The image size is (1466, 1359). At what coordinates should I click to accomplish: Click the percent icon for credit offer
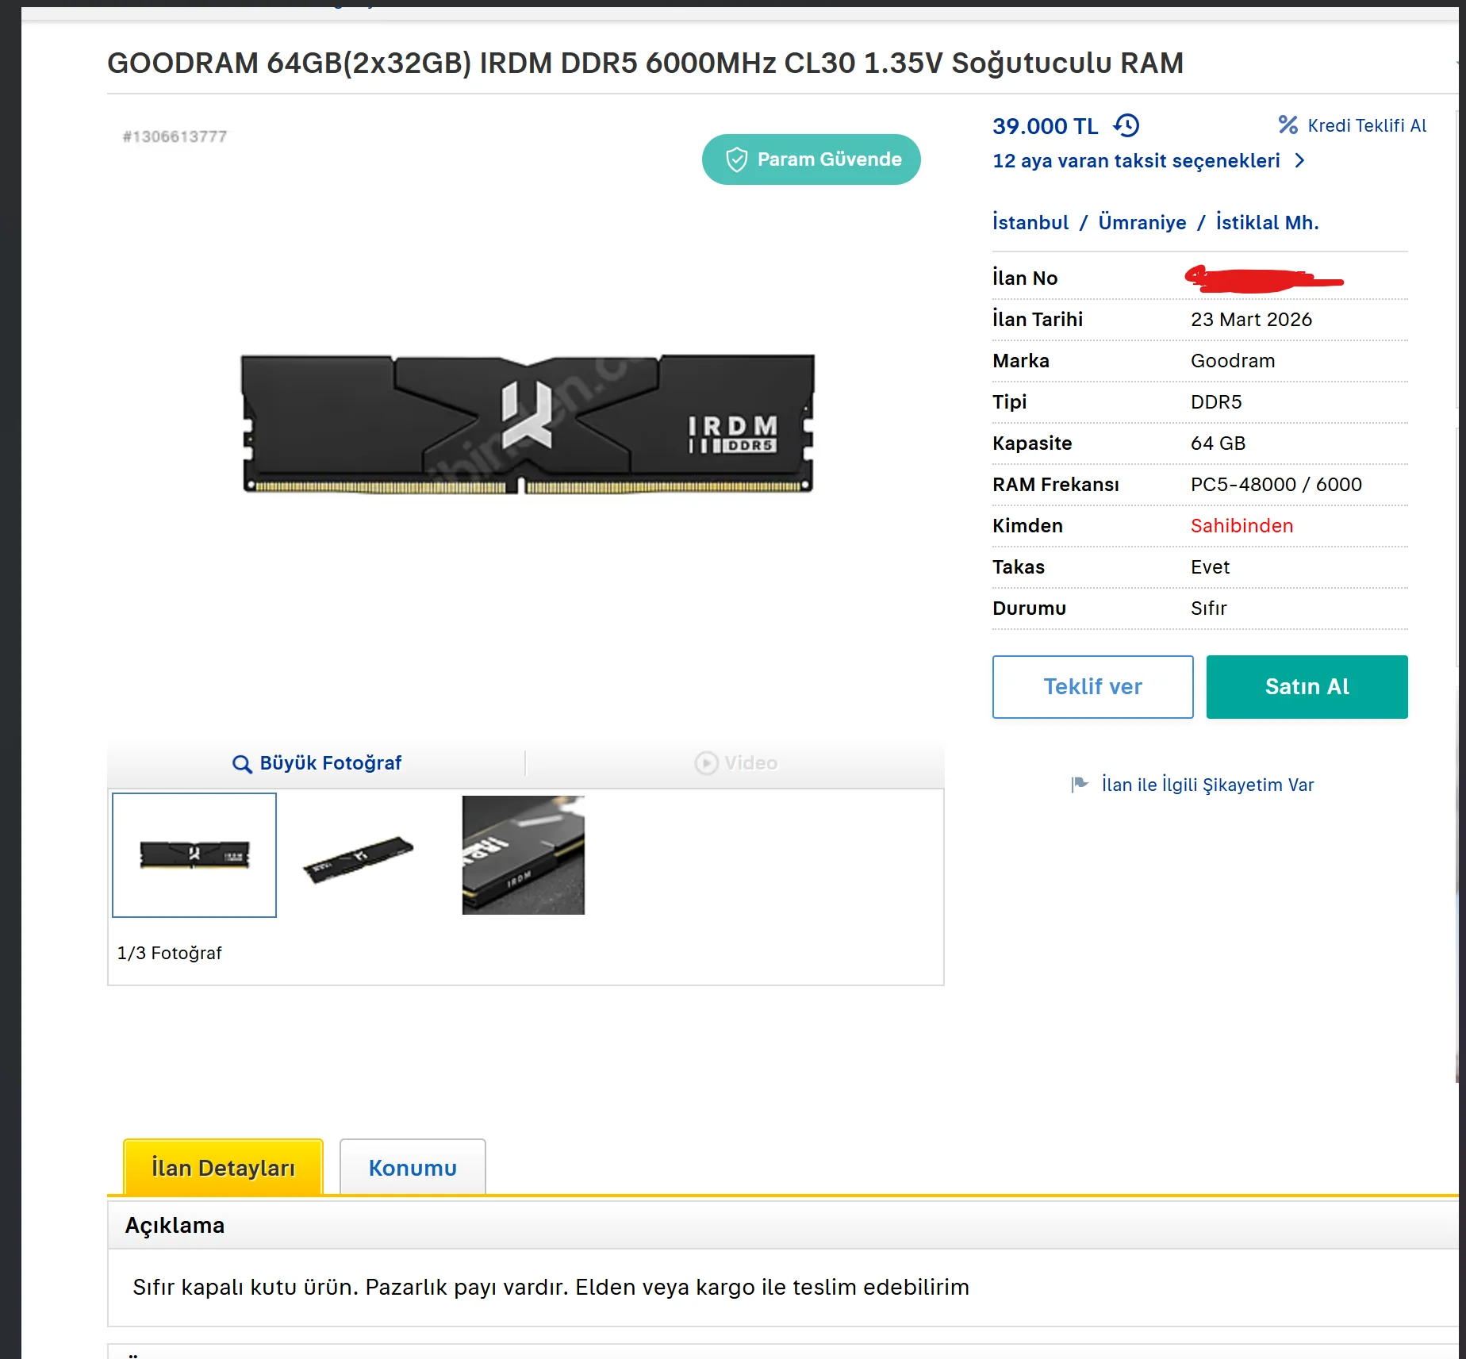(x=1288, y=125)
